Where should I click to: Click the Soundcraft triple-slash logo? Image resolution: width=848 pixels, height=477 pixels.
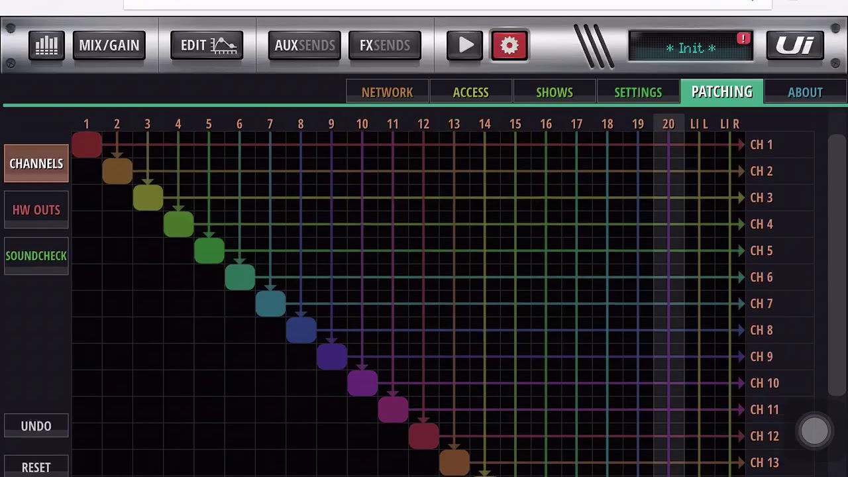tap(594, 46)
